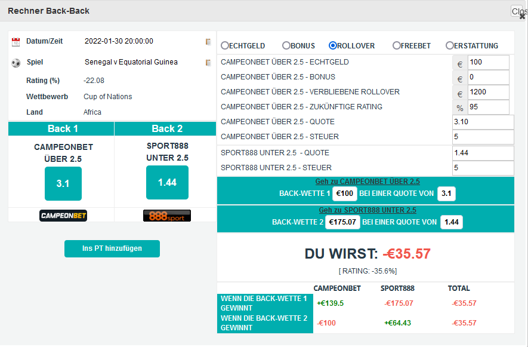
Task: Focus the Sport888 Unter 2.5 Steuer field
Action: pos(483,168)
